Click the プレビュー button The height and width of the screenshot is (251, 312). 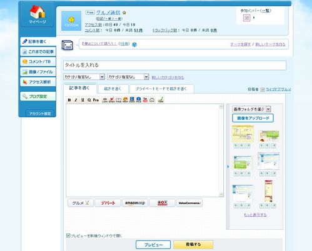[153, 245]
